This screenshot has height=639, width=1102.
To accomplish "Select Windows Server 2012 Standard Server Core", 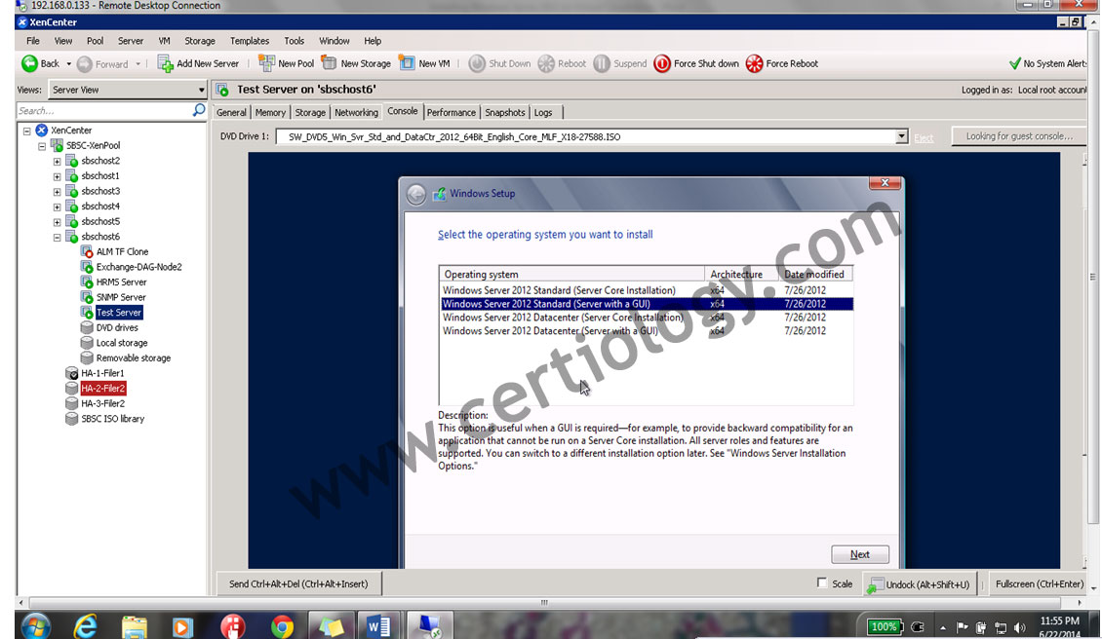I will 647,290.
